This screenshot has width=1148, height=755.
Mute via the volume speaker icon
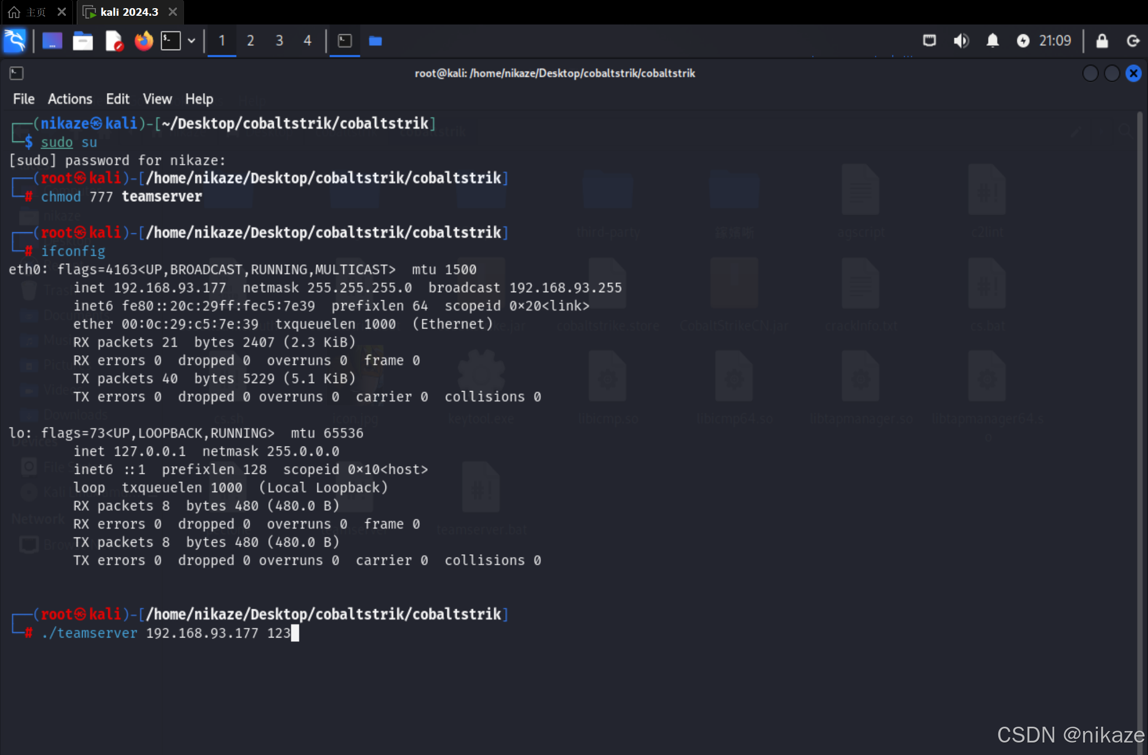(x=961, y=41)
